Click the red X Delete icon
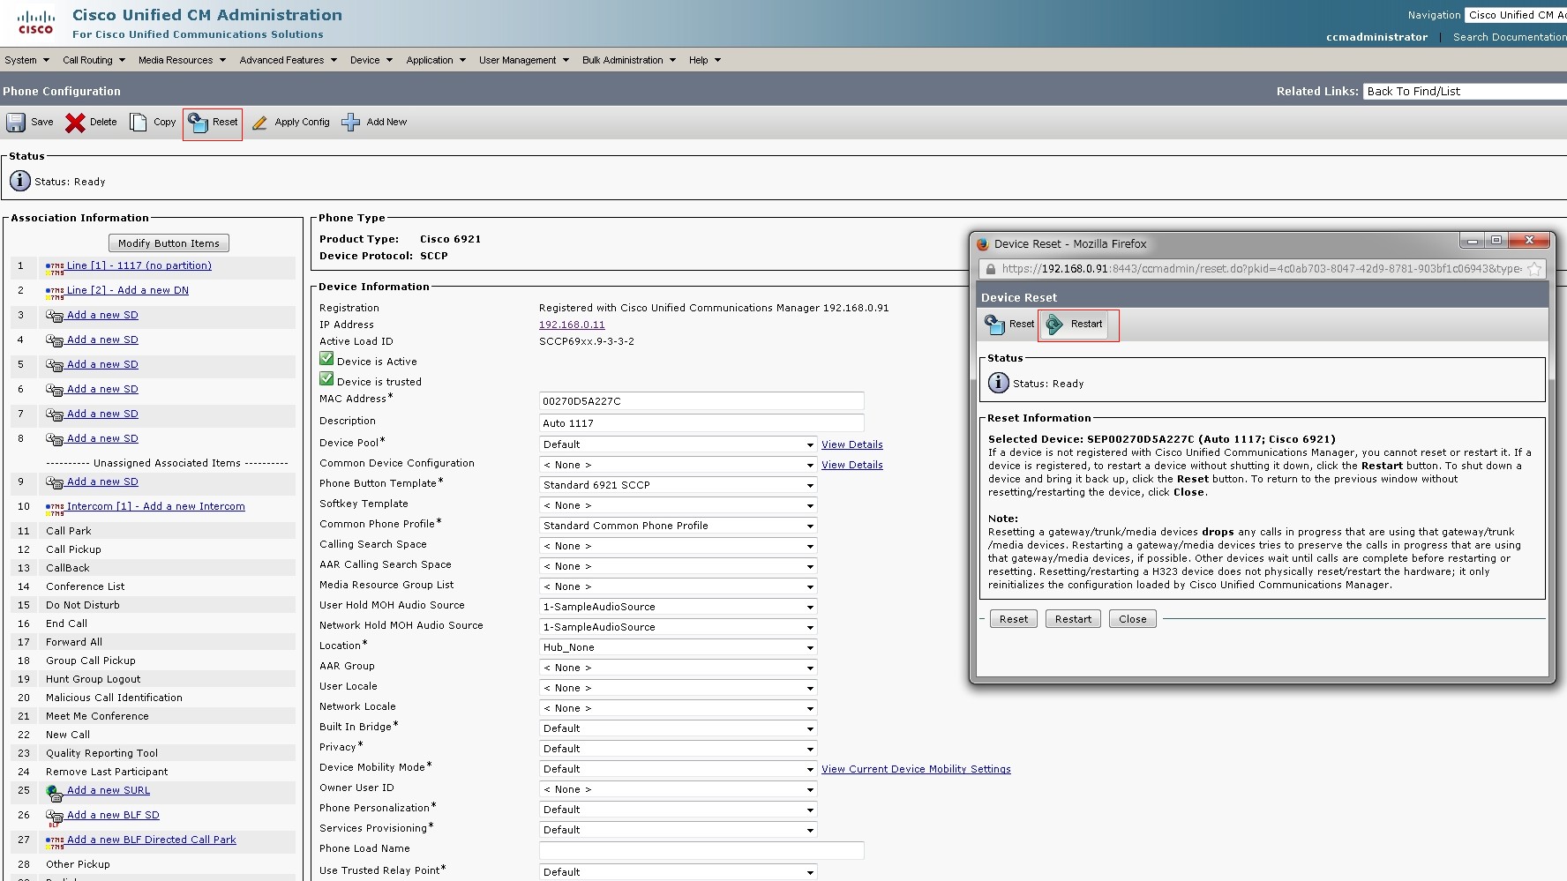This screenshot has width=1567, height=881. [75, 123]
